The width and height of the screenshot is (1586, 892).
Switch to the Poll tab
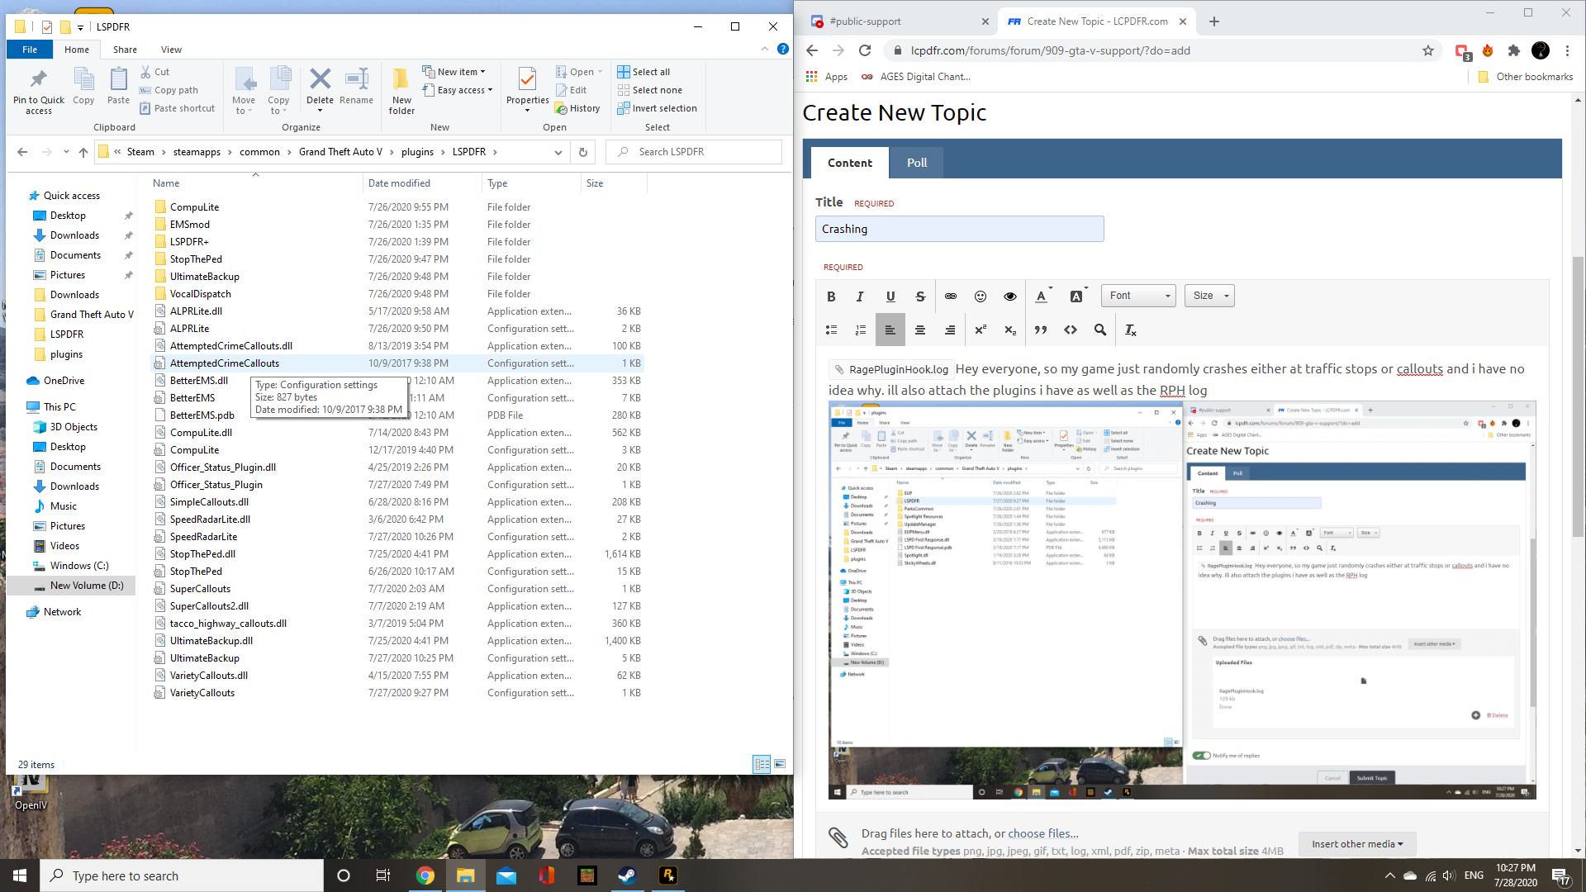click(x=917, y=163)
